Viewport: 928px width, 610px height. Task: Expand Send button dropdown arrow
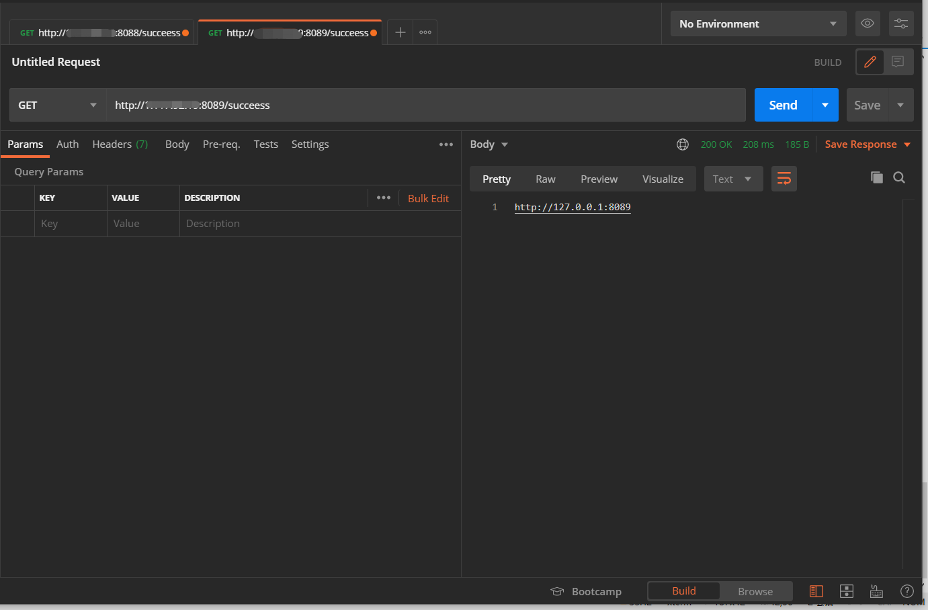(x=825, y=105)
